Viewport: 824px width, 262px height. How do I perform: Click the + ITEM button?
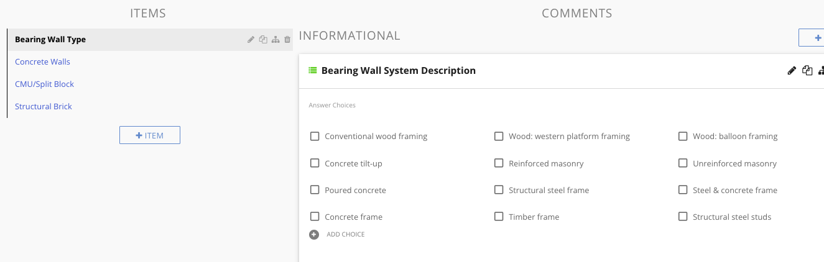click(150, 135)
